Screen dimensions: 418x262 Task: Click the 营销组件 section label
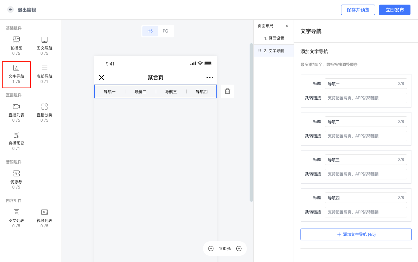(x=14, y=162)
